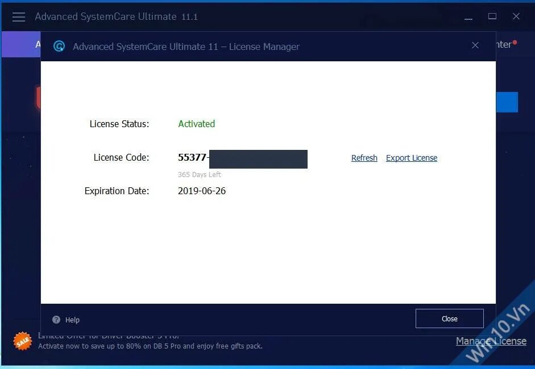Image resolution: width=535 pixels, height=369 pixels.
Task: Click the License Manager logo icon
Action: (x=59, y=46)
